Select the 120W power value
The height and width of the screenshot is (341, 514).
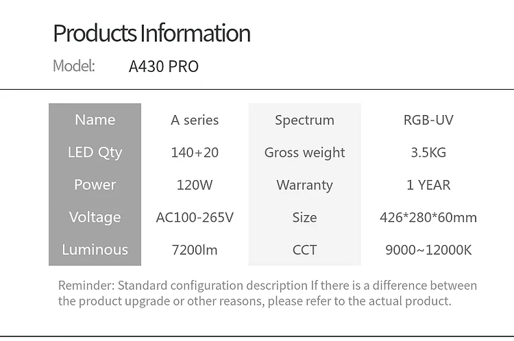[x=195, y=185]
